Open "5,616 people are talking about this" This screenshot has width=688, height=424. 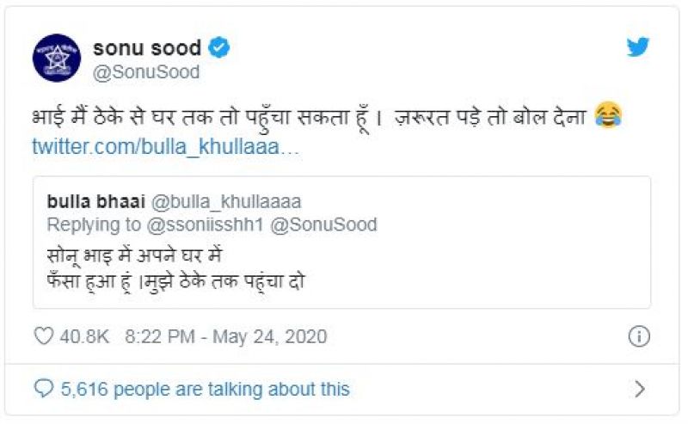coord(205,389)
